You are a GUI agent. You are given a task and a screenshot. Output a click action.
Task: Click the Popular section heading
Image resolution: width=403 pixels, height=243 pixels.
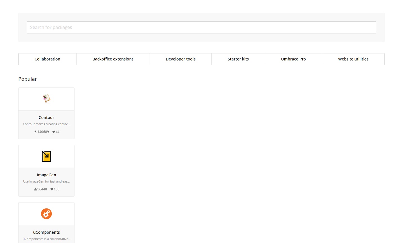pyautogui.click(x=28, y=79)
